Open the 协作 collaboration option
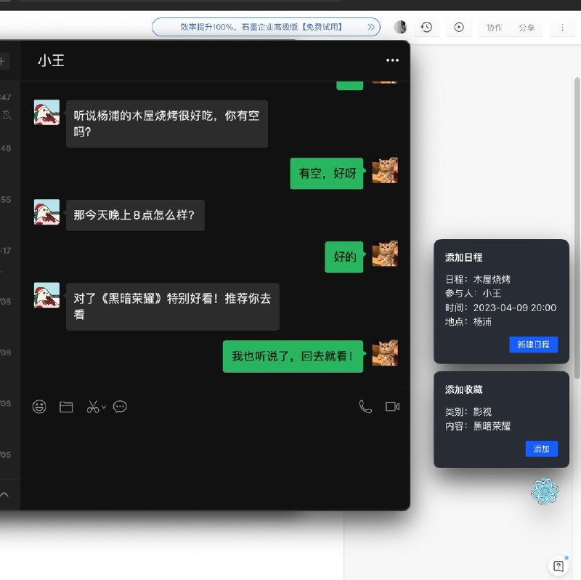This screenshot has height=580, width=581. (x=495, y=27)
